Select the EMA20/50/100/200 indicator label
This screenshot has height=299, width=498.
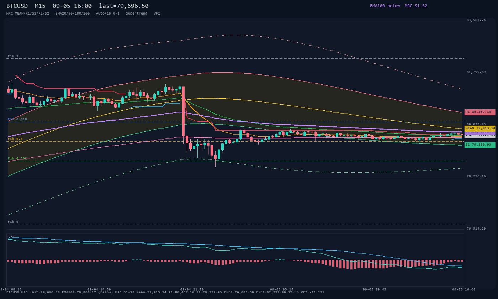coord(73,13)
